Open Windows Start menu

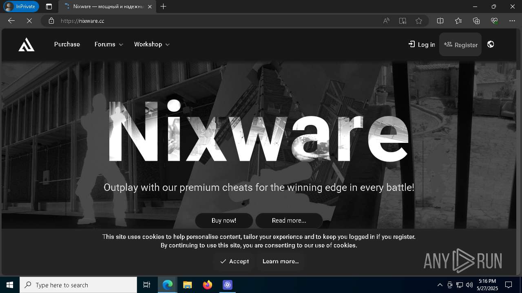tap(10, 285)
